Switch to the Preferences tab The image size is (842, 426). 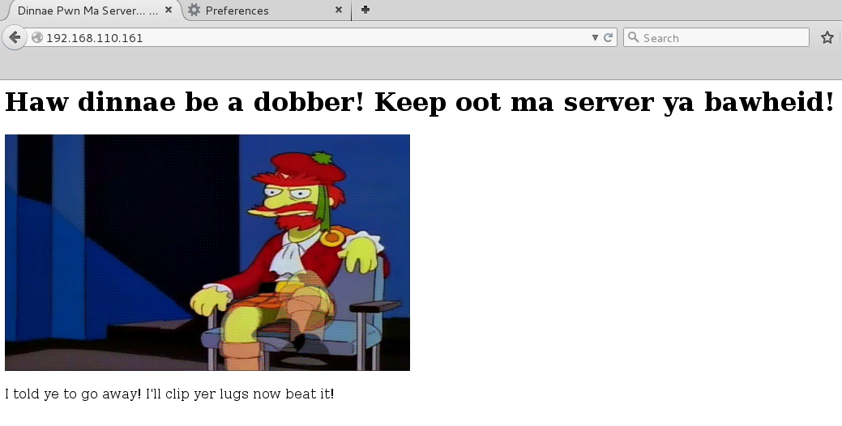[259, 11]
